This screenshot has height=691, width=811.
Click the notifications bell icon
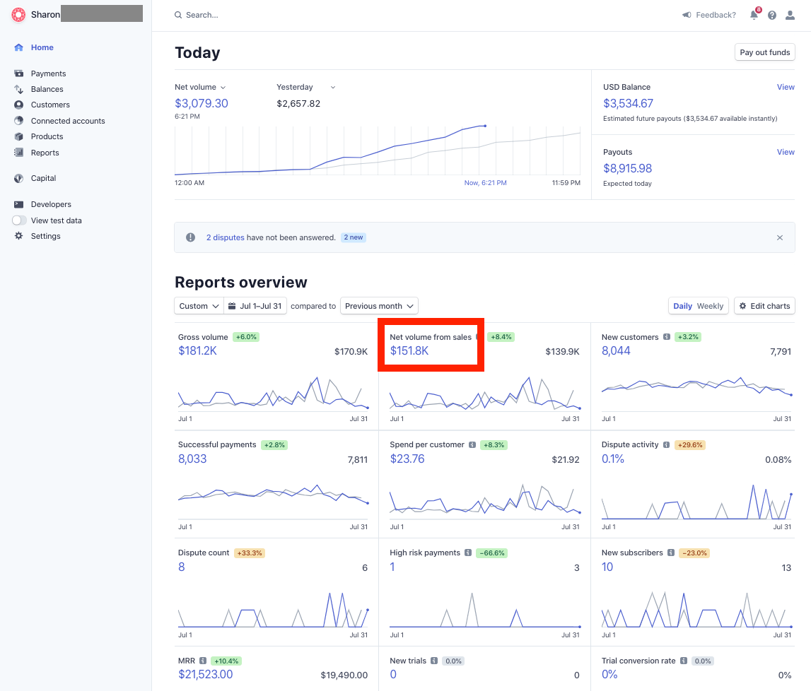tap(754, 15)
